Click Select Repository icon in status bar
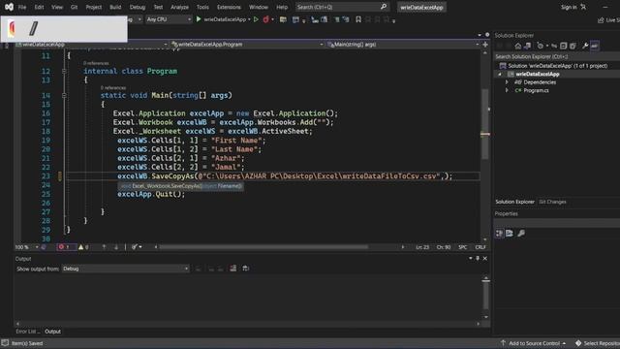Image resolution: width=620 pixels, height=349 pixels. click(x=578, y=343)
